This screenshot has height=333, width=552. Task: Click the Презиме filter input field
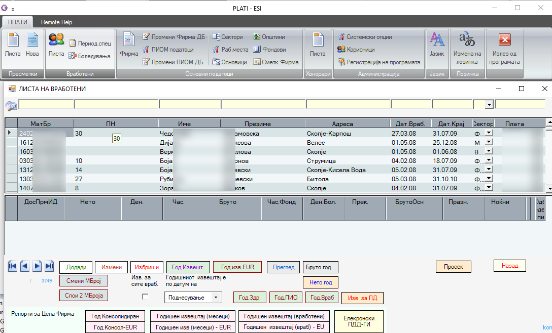coord(263,104)
